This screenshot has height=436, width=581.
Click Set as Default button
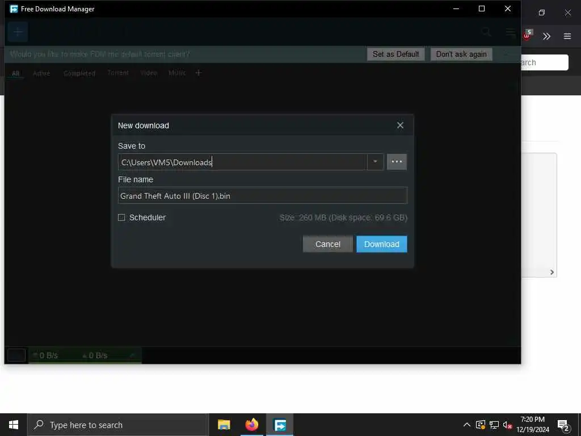pyautogui.click(x=395, y=54)
